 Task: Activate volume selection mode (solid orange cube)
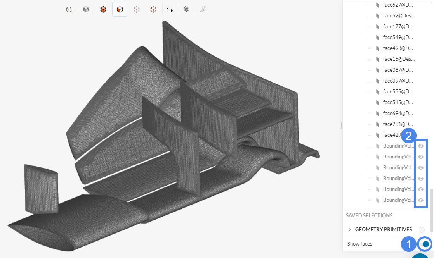pyautogui.click(x=103, y=9)
